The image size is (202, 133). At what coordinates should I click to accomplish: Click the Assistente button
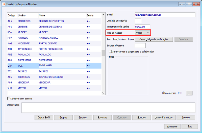[172, 126]
